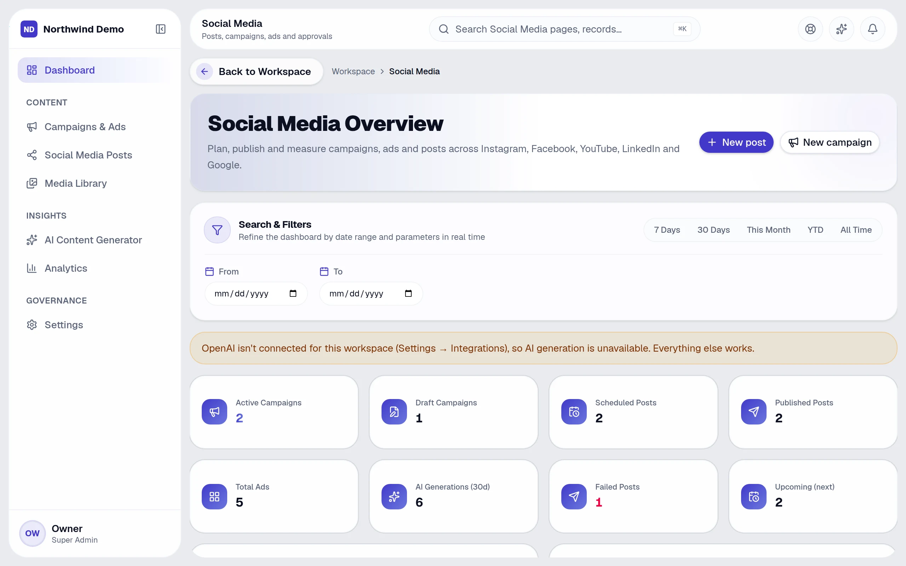Click the To date input
906x566 pixels.
point(371,294)
